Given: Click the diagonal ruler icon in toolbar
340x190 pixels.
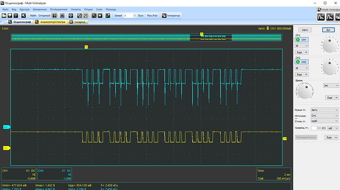Looking at the screenshot, I should pos(79,16).
